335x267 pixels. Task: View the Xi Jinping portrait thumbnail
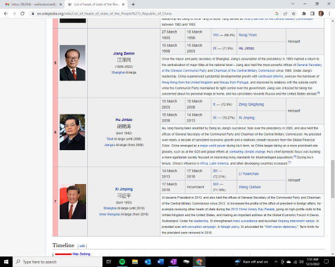pos(73,202)
